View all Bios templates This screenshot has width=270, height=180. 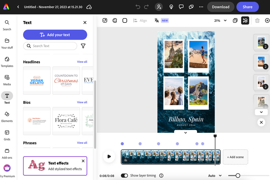(x=82, y=102)
